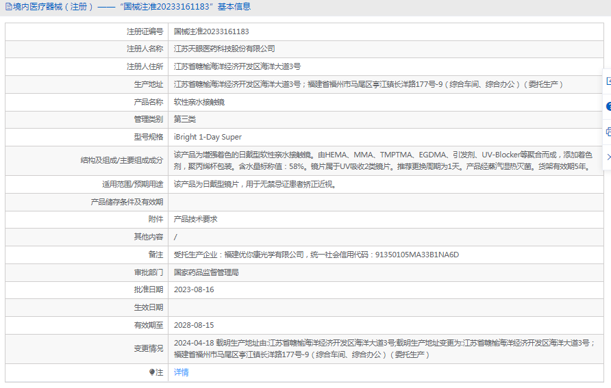Click registrant address 江苏省赣榆海洋经济开发区海洋大道3号 in the 注册人住所 row
The height and width of the screenshot is (388, 611).
pos(237,66)
